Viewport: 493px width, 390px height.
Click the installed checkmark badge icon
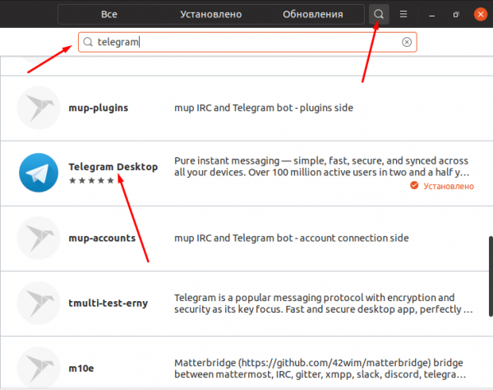(414, 185)
